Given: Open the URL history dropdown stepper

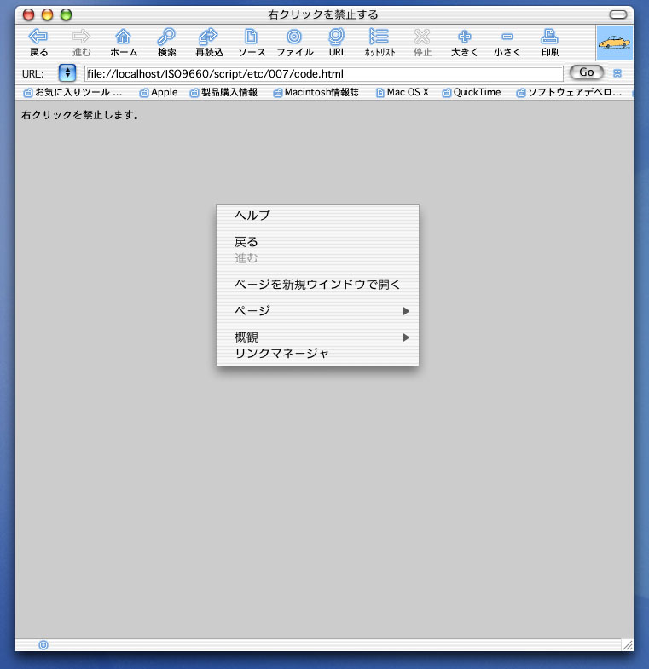Looking at the screenshot, I should [x=67, y=73].
